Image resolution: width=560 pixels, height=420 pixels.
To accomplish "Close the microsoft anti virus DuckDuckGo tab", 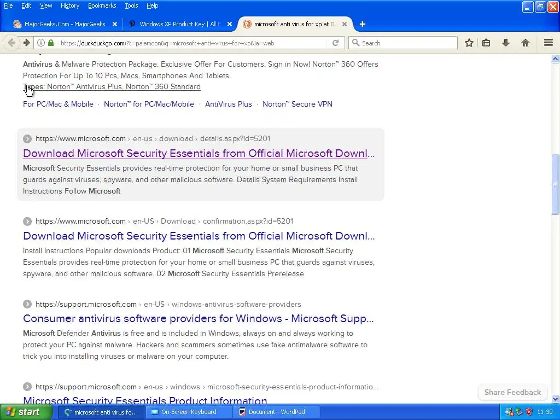I will 345,24.
